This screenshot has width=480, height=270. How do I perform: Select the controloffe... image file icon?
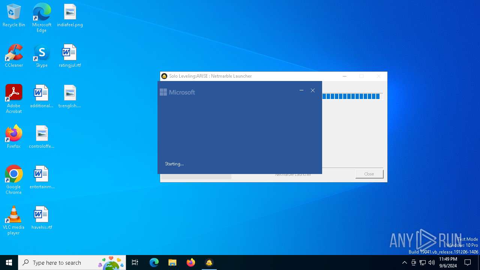click(x=42, y=137)
